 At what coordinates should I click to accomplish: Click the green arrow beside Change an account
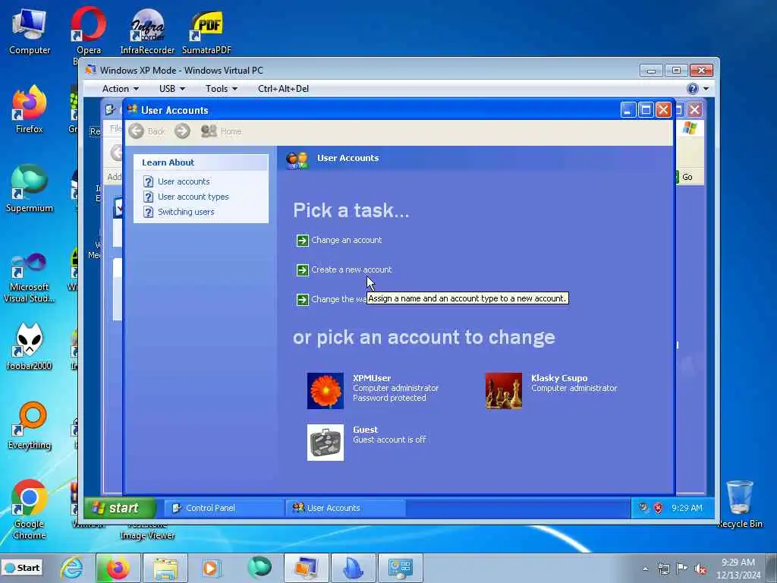[302, 241]
